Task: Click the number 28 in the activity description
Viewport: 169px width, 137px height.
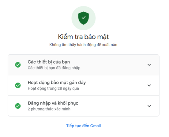Action: coord(60,88)
